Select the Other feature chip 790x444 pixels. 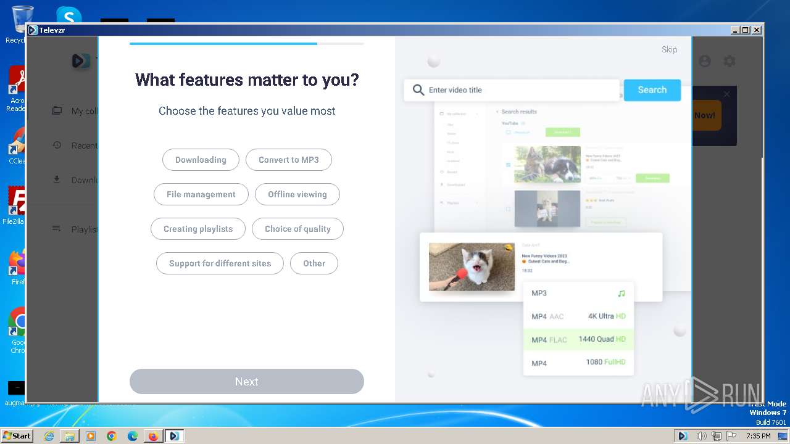(x=314, y=263)
